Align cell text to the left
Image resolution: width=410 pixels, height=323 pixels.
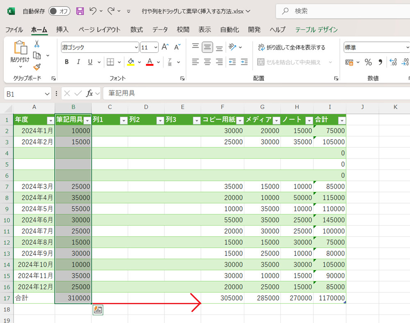point(195,62)
